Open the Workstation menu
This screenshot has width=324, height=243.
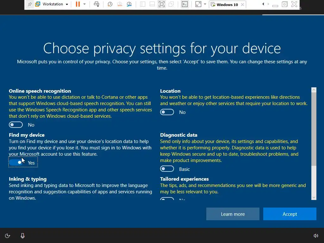[52, 4]
